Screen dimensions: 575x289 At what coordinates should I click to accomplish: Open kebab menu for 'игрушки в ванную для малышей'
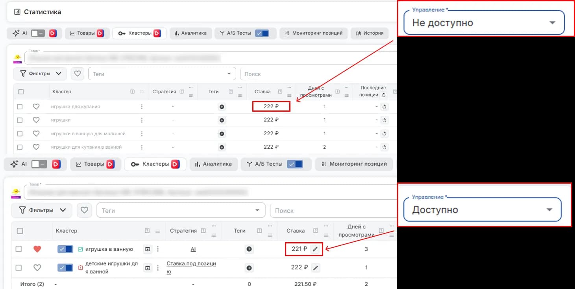coord(142,134)
